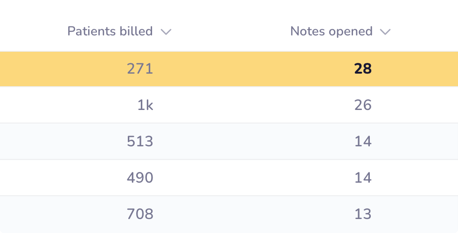The image size is (458, 233).
Task: Select the bold 28 notes opened value
Action: (x=362, y=69)
